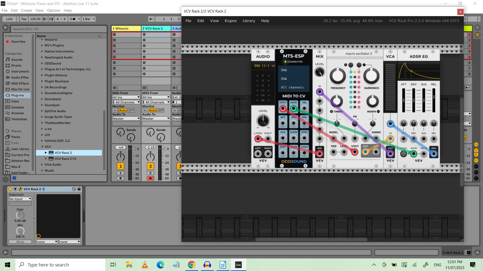Image resolution: width=483 pixels, height=271 pixels.
Task: Click the VCA OUT jack
Action: click(x=390, y=154)
